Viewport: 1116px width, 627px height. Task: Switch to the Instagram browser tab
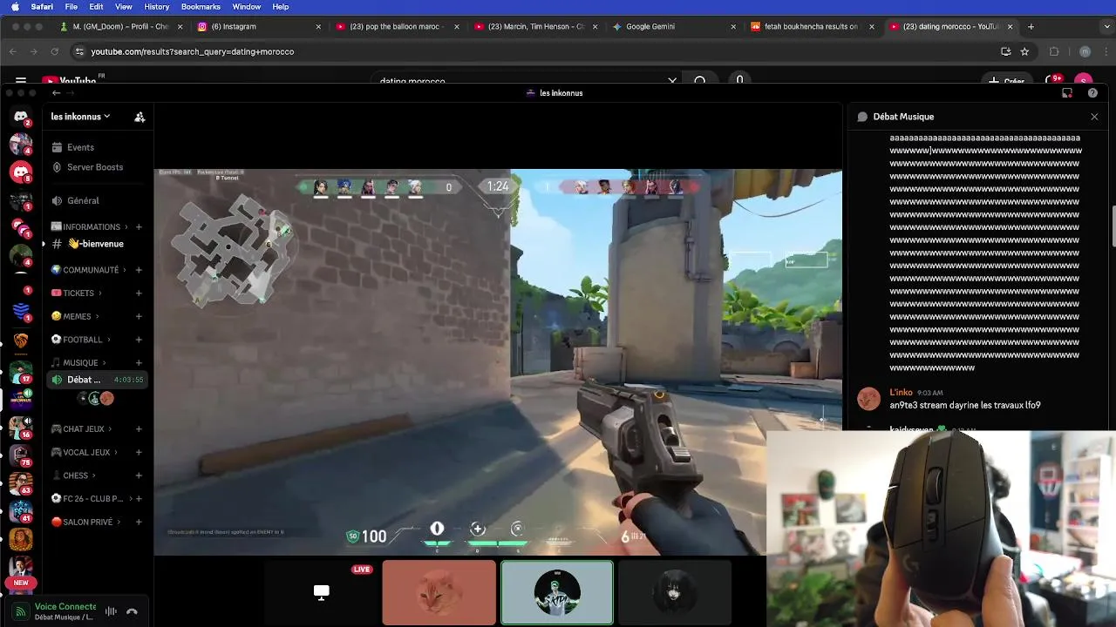[258, 27]
